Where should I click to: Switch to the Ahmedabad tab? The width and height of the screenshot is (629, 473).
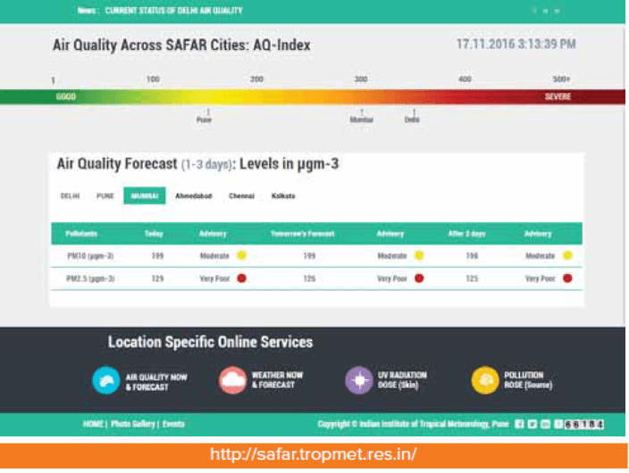tap(191, 195)
